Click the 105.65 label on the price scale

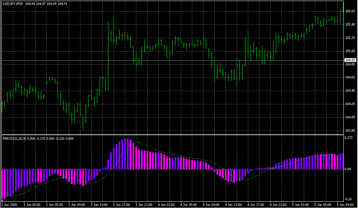(x=350, y=11)
